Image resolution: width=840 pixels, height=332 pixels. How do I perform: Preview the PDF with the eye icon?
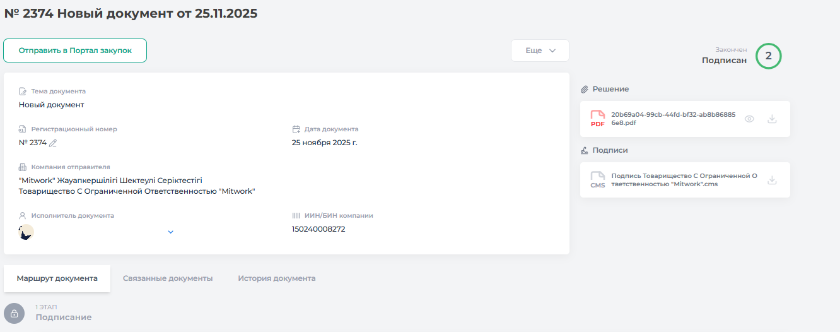coord(749,119)
